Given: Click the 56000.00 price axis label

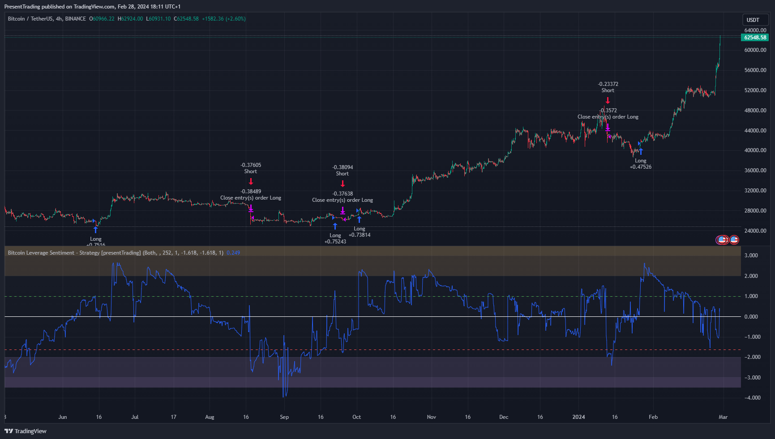Looking at the screenshot, I should tap(755, 70).
